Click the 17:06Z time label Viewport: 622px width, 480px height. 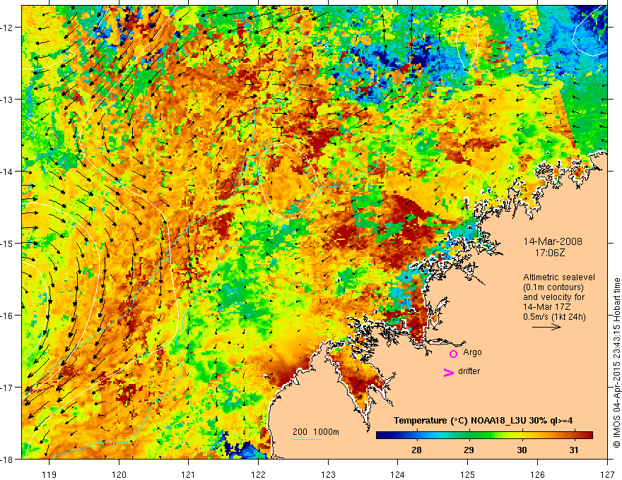click(549, 253)
